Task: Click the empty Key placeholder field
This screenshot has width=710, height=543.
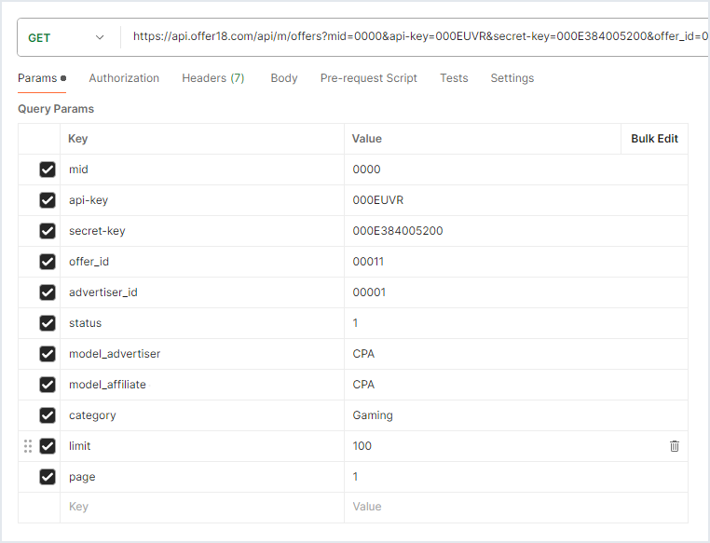Action: 200,507
